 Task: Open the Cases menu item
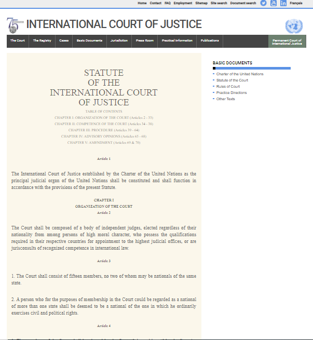point(64,40)
